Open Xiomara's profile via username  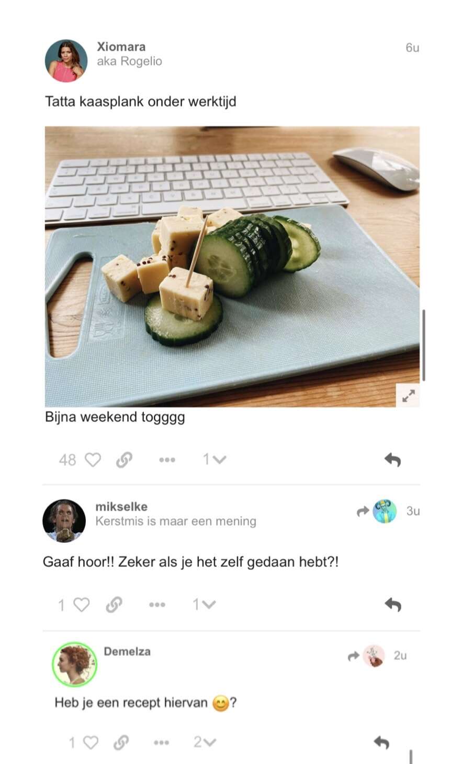pos(121,47)
